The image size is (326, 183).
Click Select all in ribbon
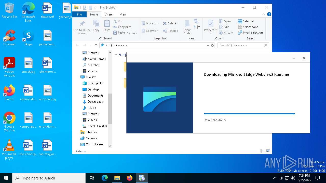[x=246, y=21]
